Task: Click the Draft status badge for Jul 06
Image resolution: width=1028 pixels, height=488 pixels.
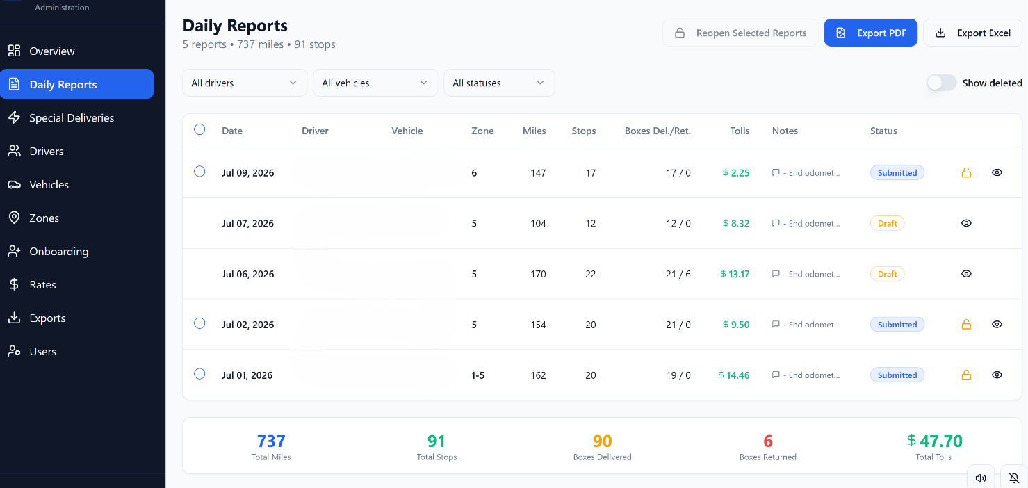Action: point(888,274)
